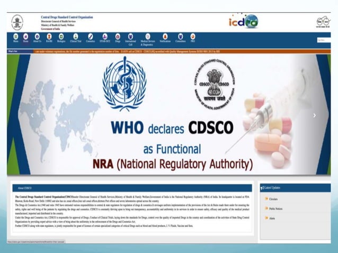338x253 pixels.
Task: Click the national emblem logo in header
Action: coord(17,22)
